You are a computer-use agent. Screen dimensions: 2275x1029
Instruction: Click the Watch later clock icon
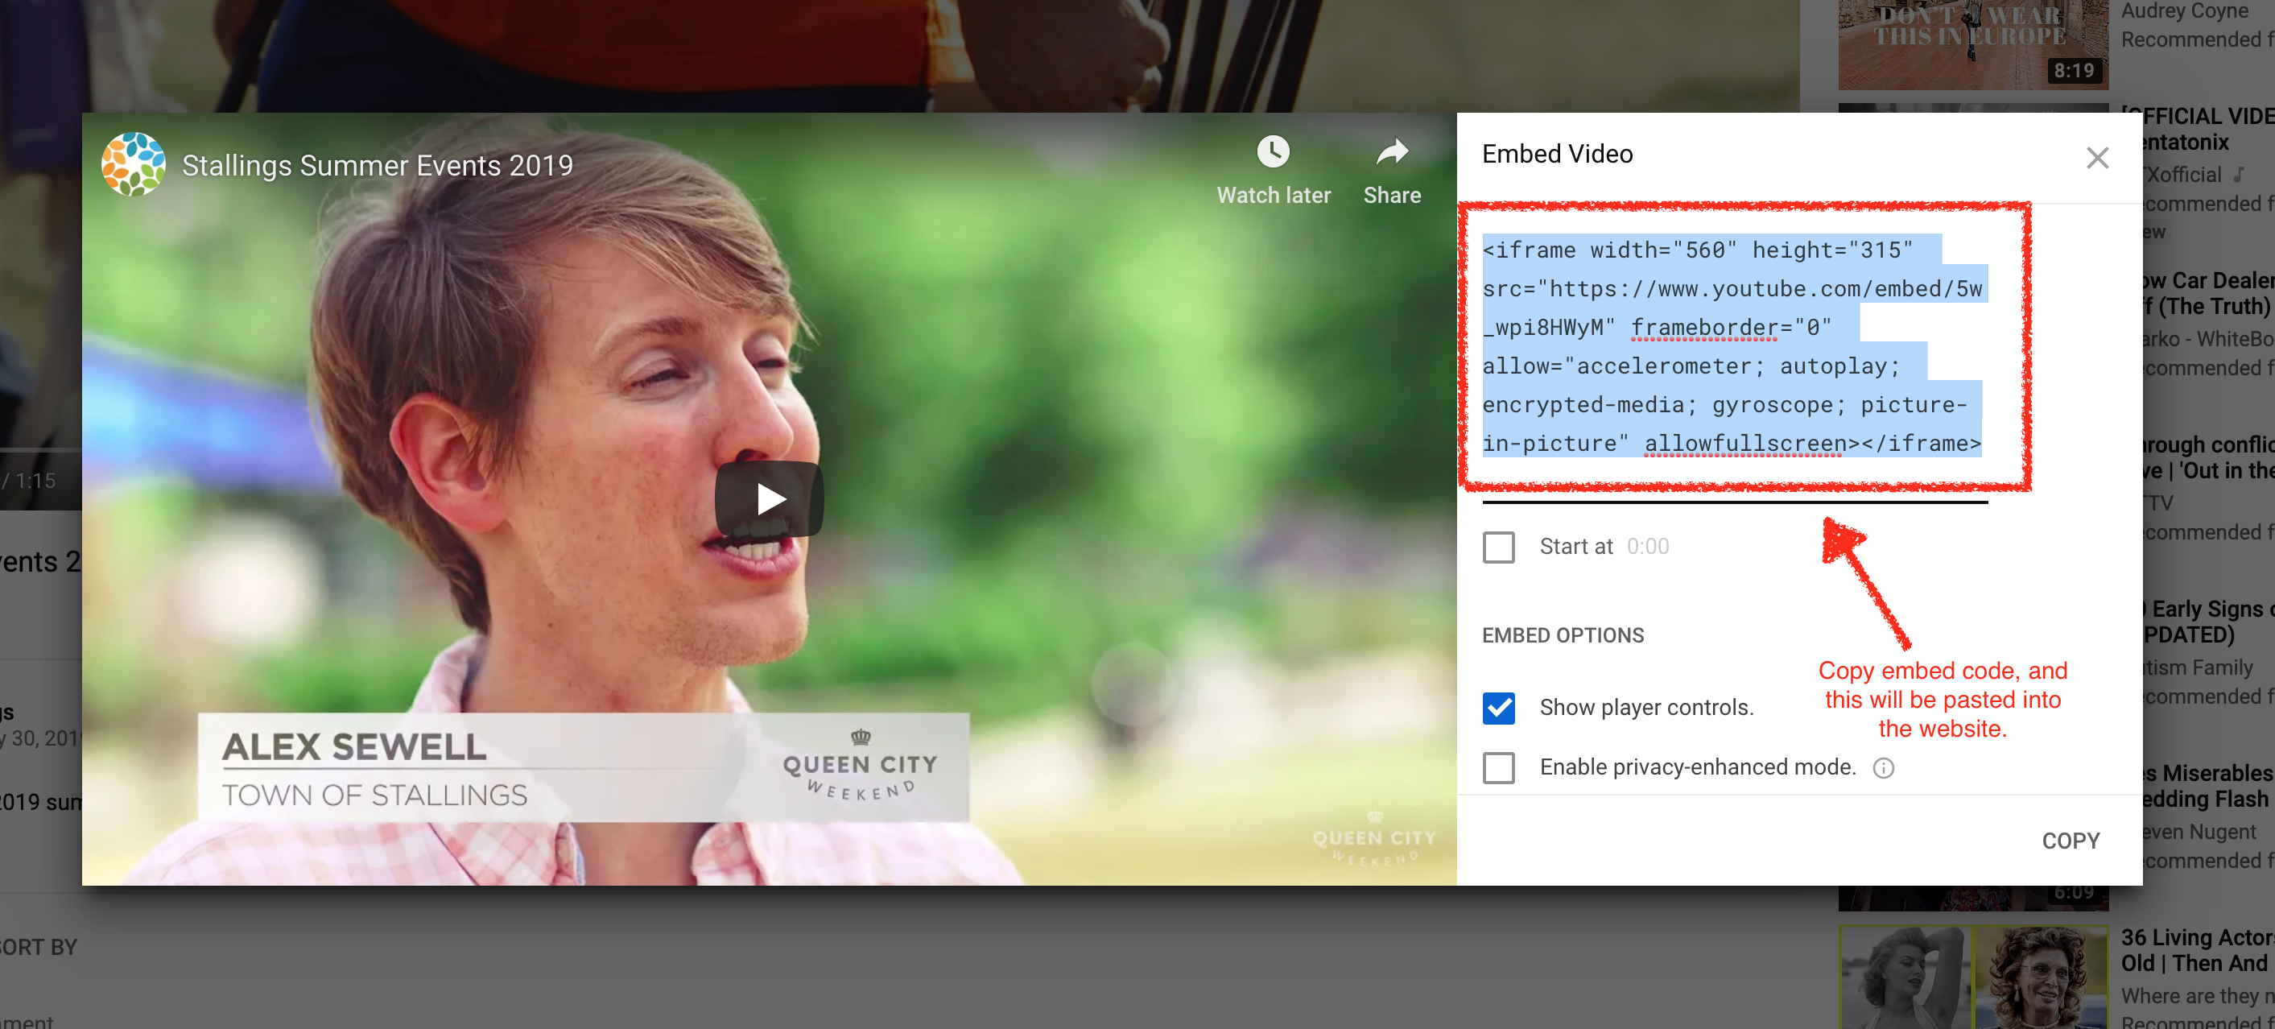(1273, 153)
